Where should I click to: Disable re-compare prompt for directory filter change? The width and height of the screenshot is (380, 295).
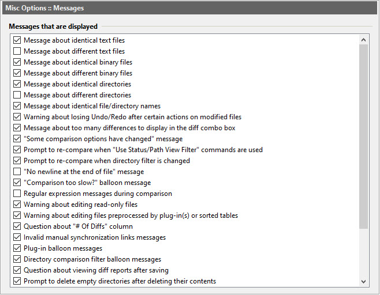tap(17, 161)
